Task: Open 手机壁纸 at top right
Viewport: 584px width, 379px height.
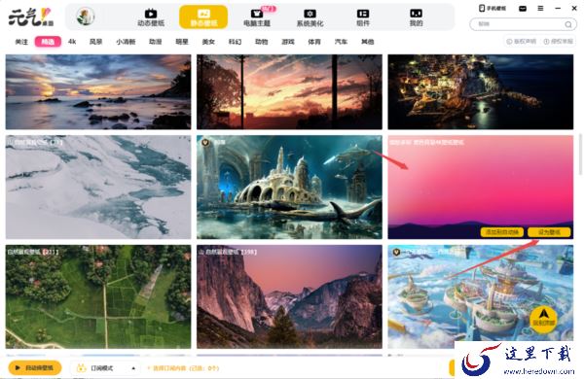Action: (493, 8)
